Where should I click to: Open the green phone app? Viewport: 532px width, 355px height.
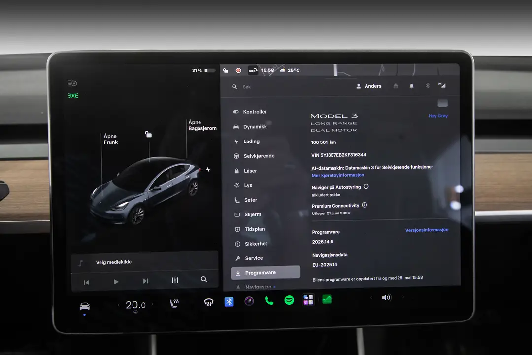click(x=269, y=301)
